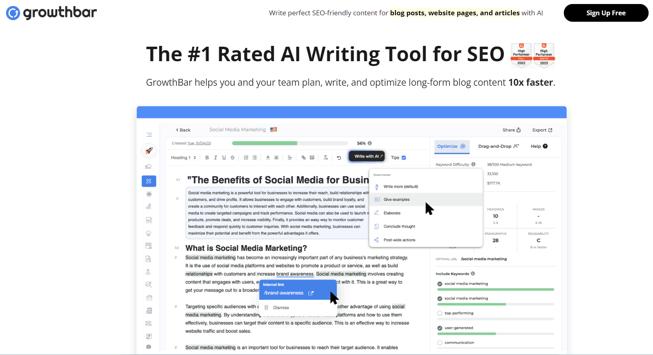Toggle underline formatting
The image size is (653, 355).
pos(224,158)
